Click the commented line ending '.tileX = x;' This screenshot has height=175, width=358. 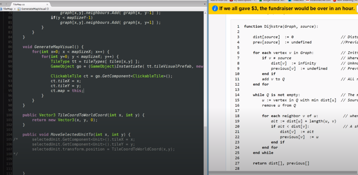point(84,139)
